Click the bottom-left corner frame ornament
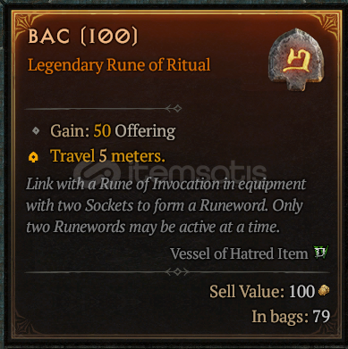The width and height of the screenshot is (348, 349). (23, 327)
